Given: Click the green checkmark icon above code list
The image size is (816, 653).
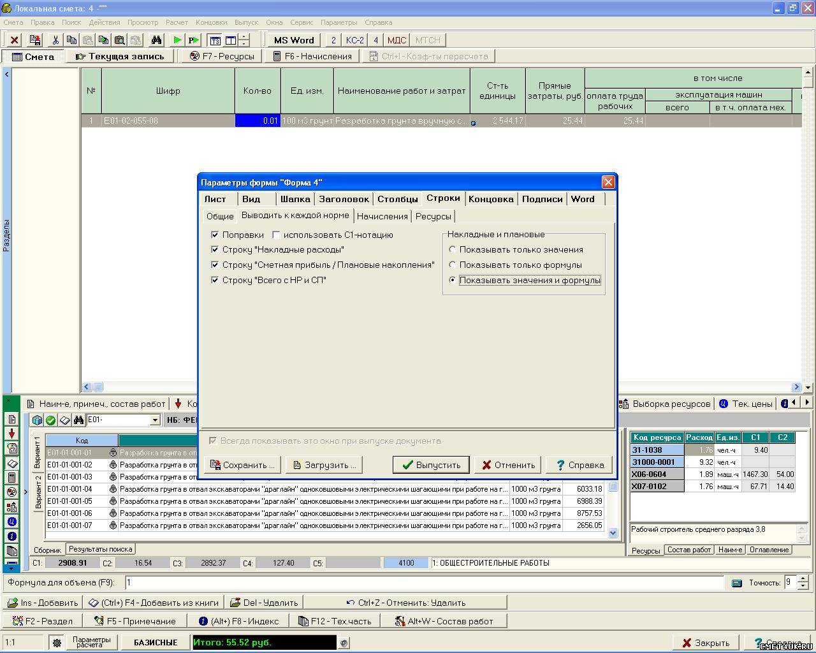Looking at the screenshot, I should point(51,420).
